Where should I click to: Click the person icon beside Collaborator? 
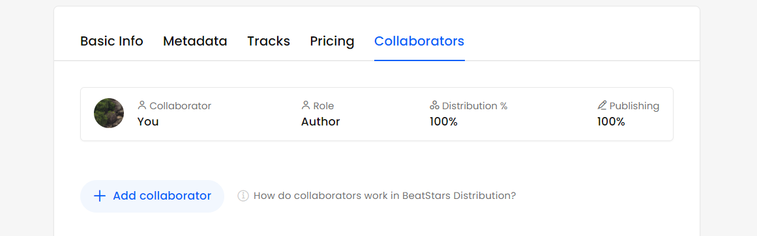click(142, 105)
